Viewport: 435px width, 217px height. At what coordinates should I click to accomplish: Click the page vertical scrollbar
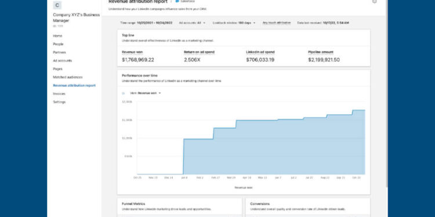387,94
